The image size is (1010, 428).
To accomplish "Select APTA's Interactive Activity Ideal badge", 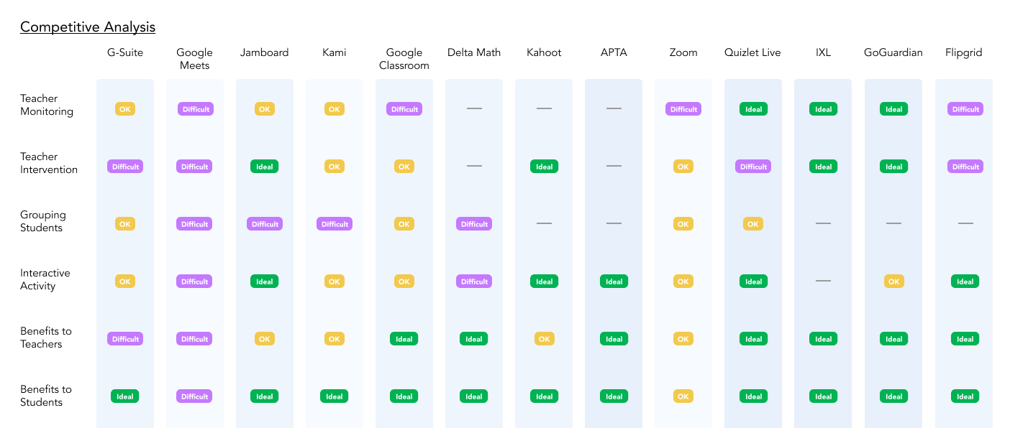I will 614,282.
